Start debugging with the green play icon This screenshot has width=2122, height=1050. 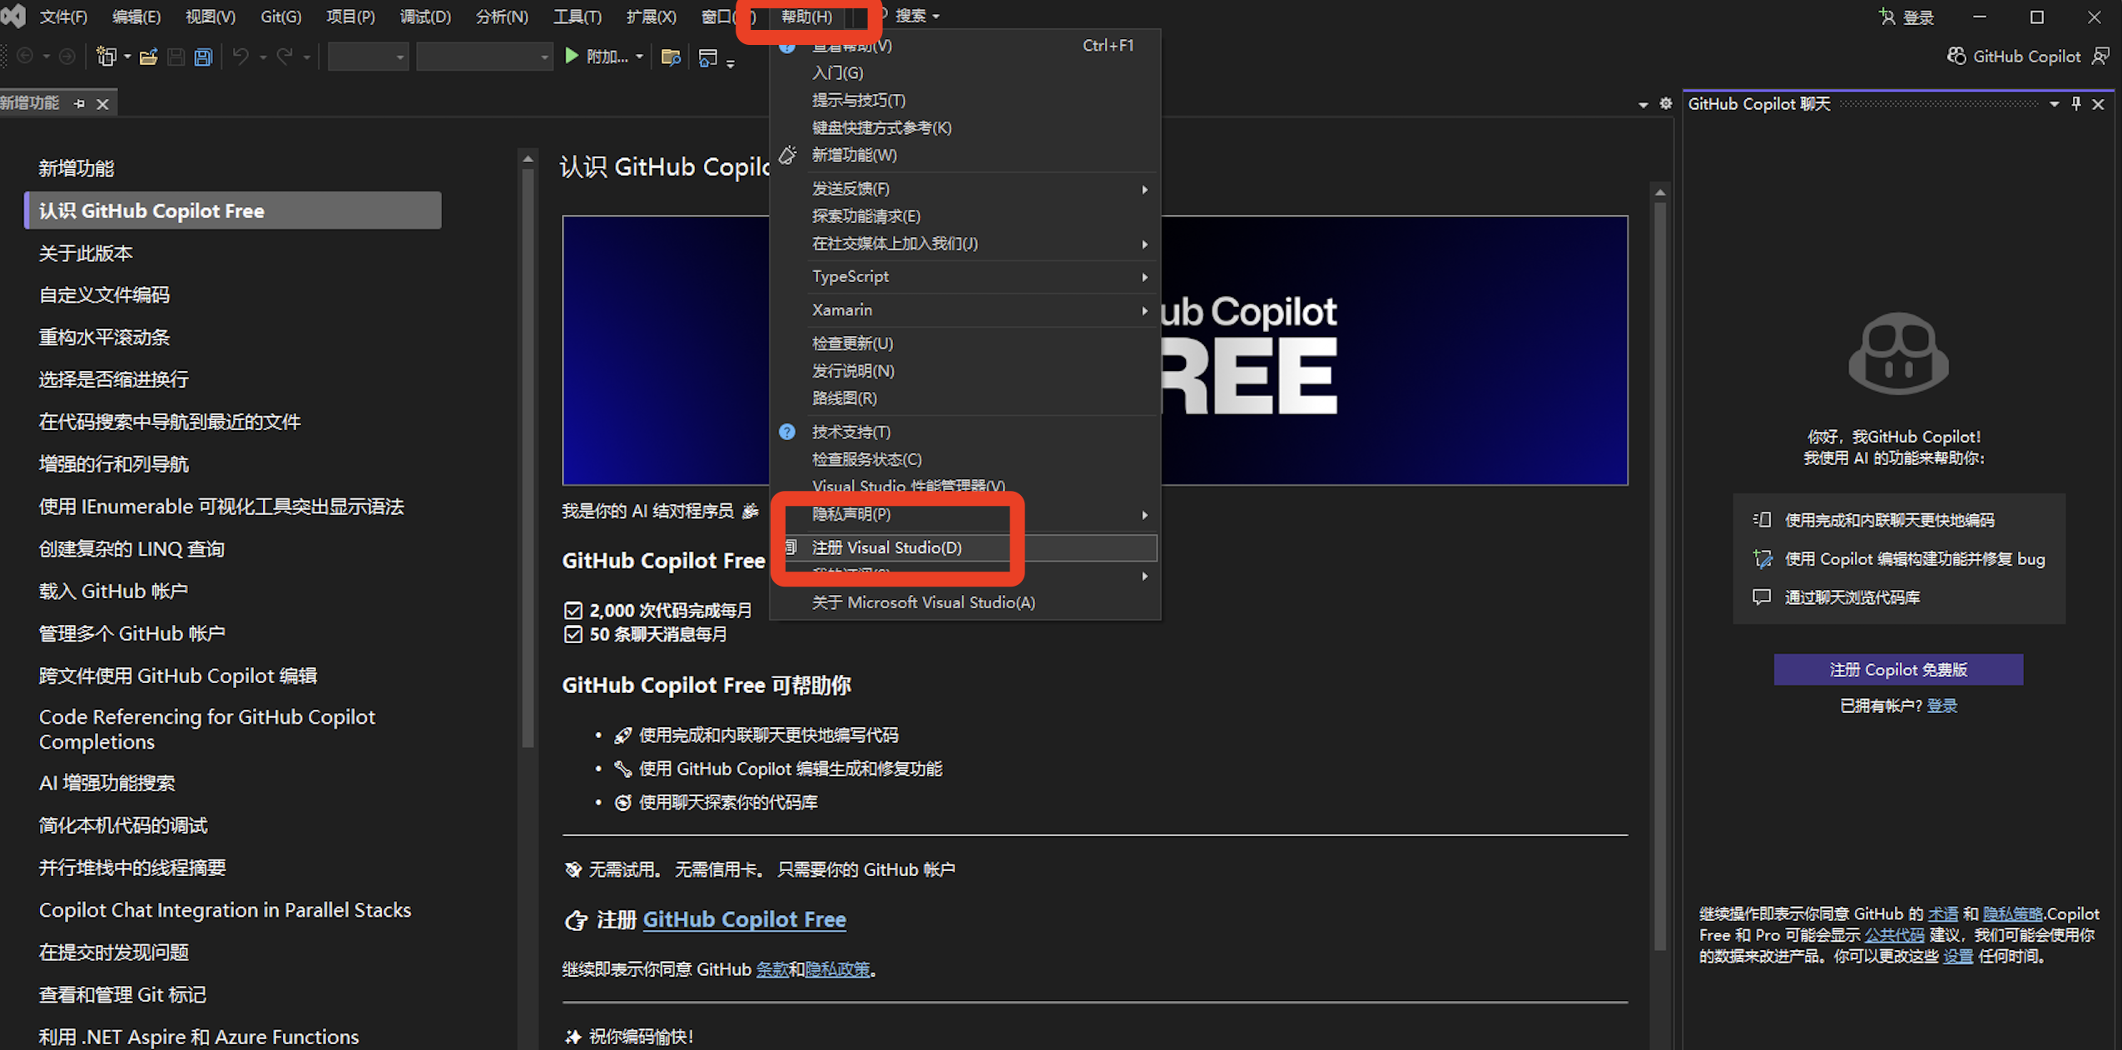point(571,56)
